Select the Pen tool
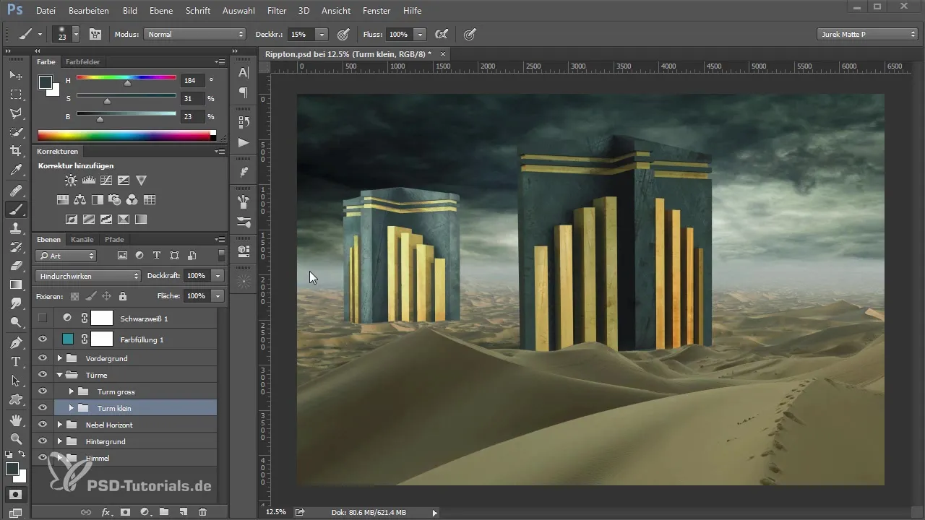 click(15, 342)
